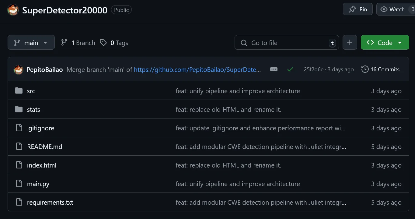
Task: Click the .gitignore file icon
Action: pyautogui.click(x=19, y=128)
